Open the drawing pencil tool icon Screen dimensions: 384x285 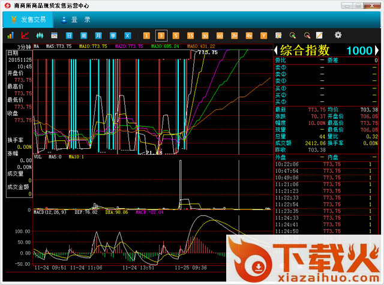click(x=319, y=35)
